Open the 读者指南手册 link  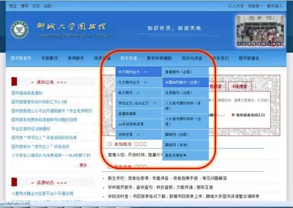click(x=185, y=178)
